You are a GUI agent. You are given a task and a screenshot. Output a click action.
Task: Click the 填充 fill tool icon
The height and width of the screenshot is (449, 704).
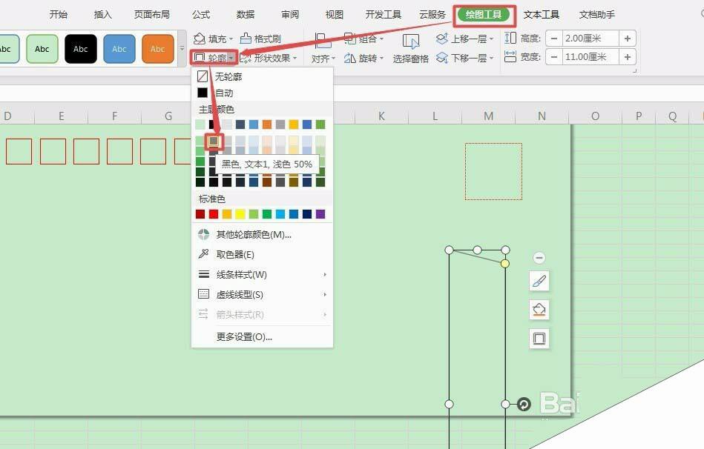(x=200, y=38)
